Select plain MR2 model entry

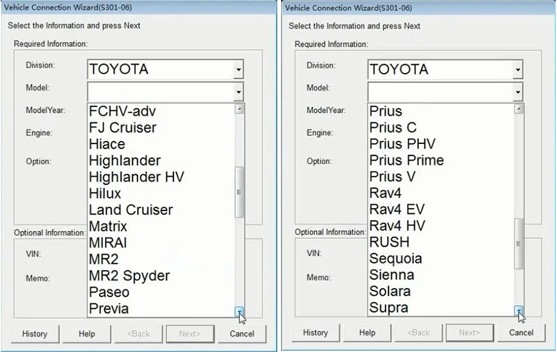161,259
